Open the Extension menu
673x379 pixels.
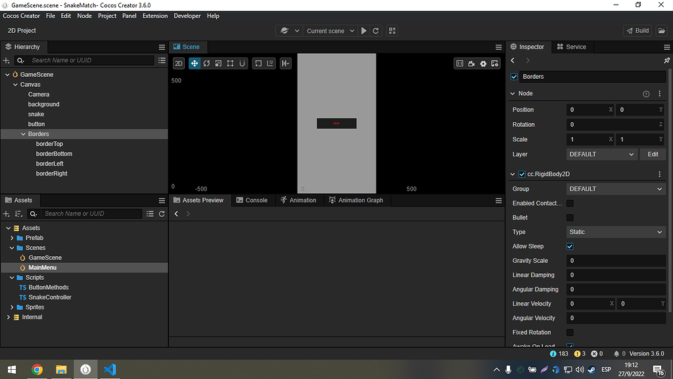[x=155, y=16]
